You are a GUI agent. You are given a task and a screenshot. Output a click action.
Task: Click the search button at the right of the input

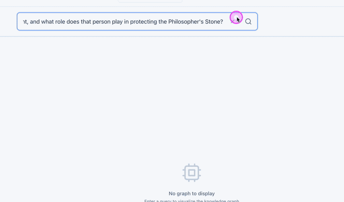point(248,21)
